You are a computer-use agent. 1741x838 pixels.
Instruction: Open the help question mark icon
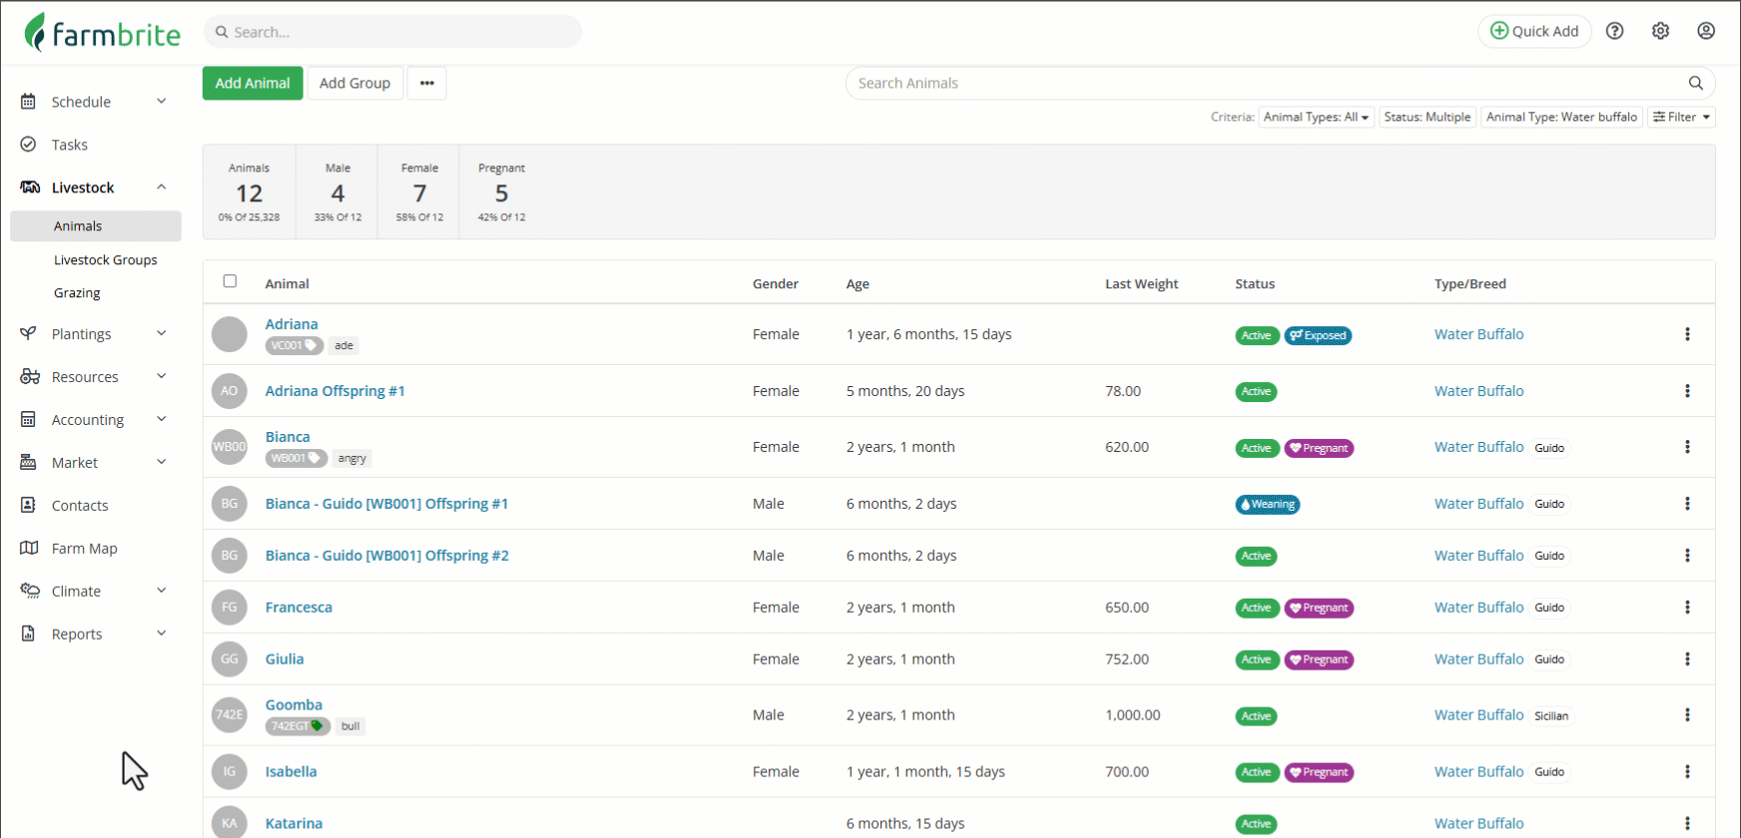point(1614,31)
